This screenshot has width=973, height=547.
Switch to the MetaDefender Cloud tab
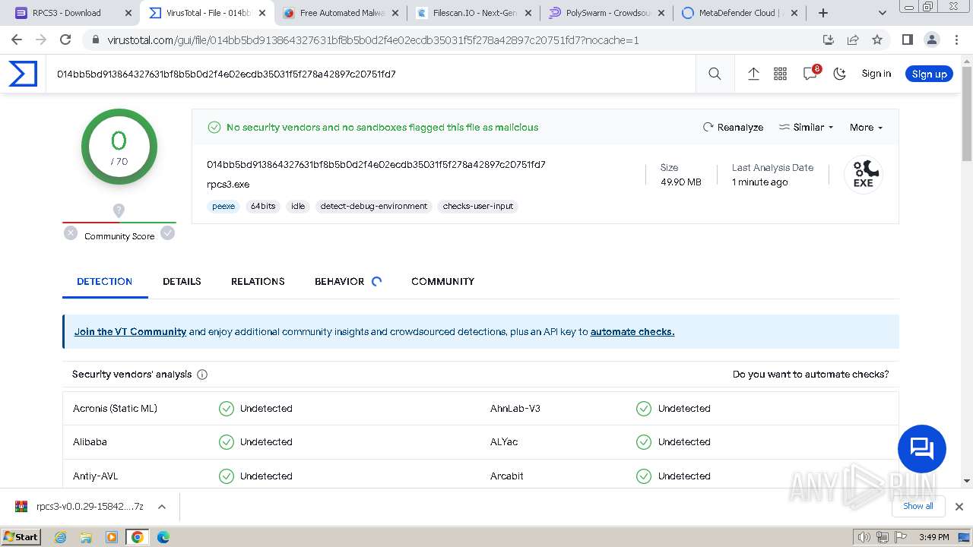point(740,13)
